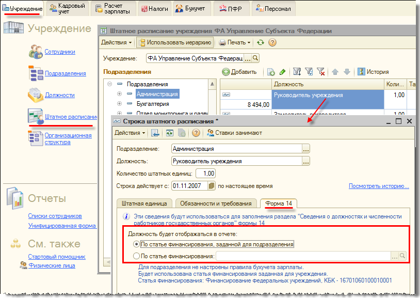Click Ставки занимают in the dialog toolbar
This screenshot has width=420, height=298.
(234, 133)
